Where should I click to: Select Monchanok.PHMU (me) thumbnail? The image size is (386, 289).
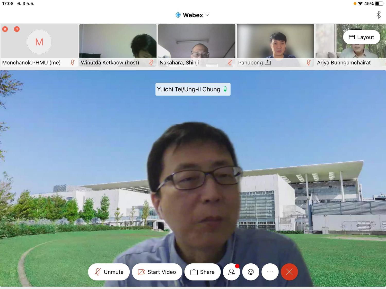point(39,45)
